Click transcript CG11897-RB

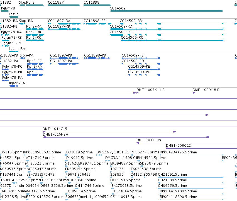(x=59, y=26)
